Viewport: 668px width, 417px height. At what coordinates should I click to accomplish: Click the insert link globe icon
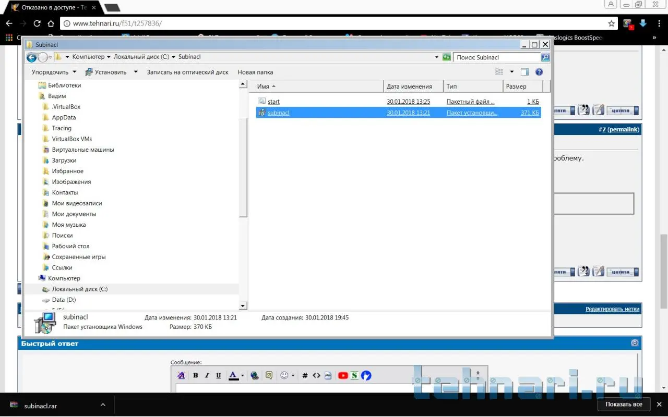click(x=255, y=375)
